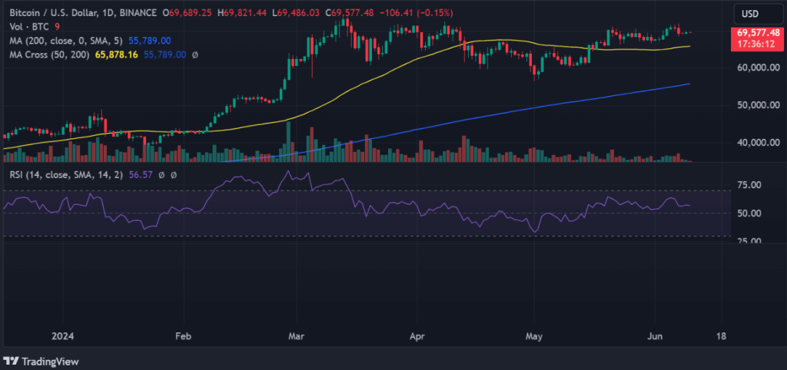Click the first ∅ symbol after RSI 56.57
This screenshot has width=787, height=370.
click(161, 176)
